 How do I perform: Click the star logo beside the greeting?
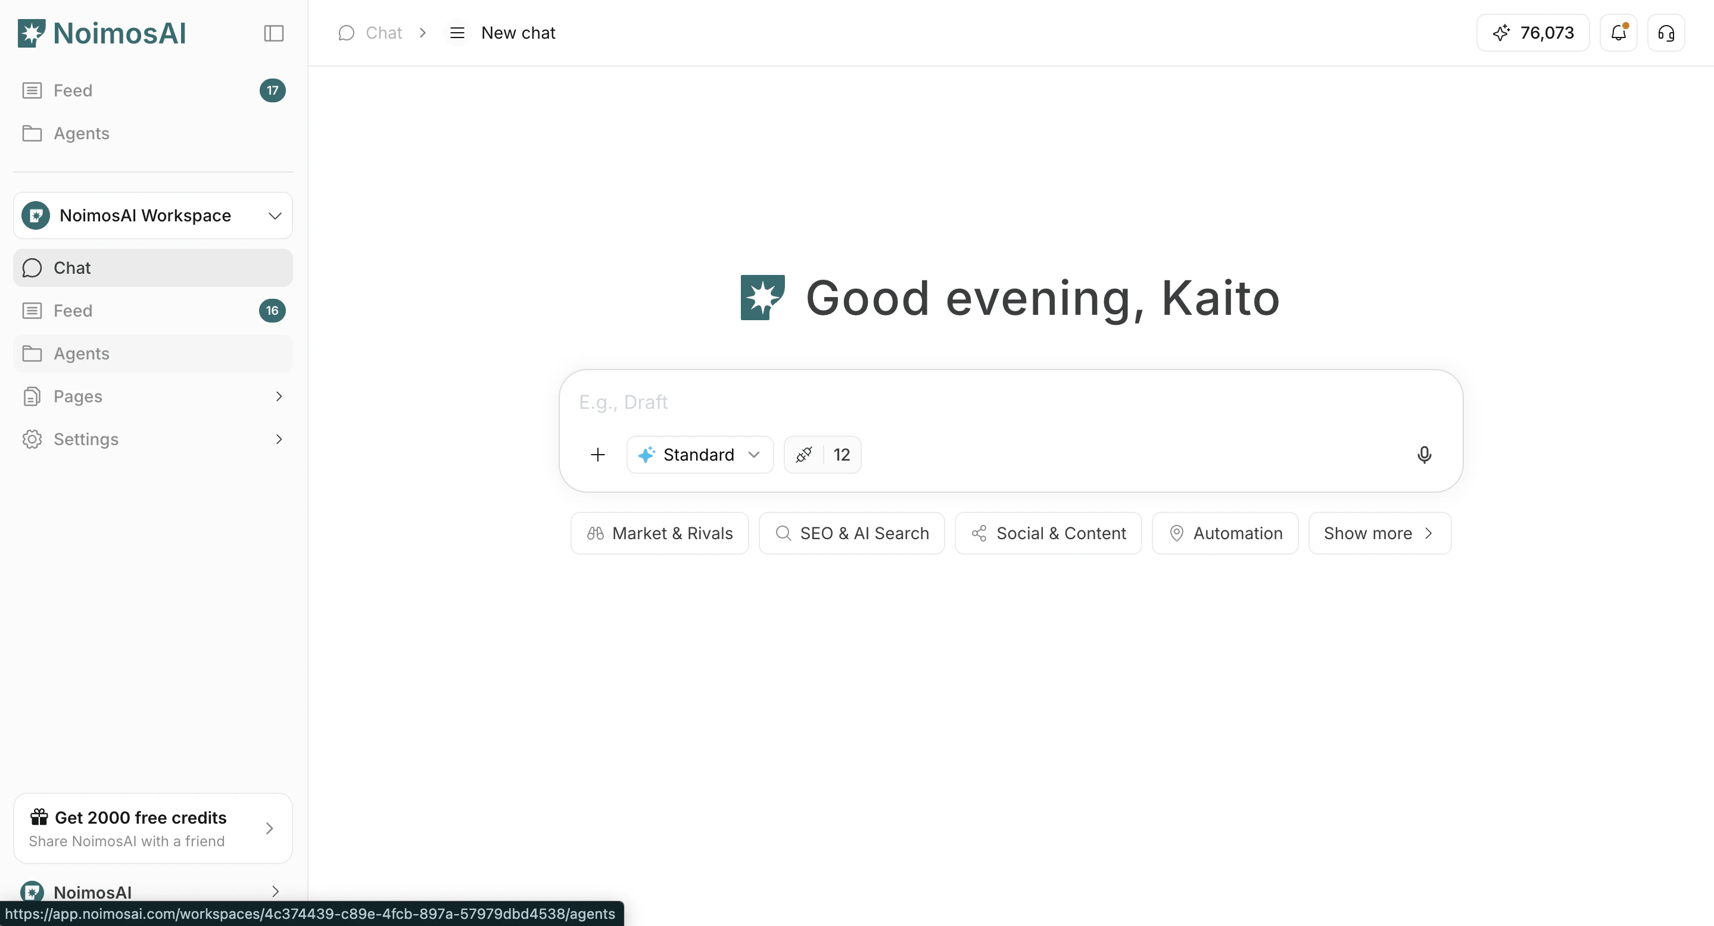tap(762, 297)
